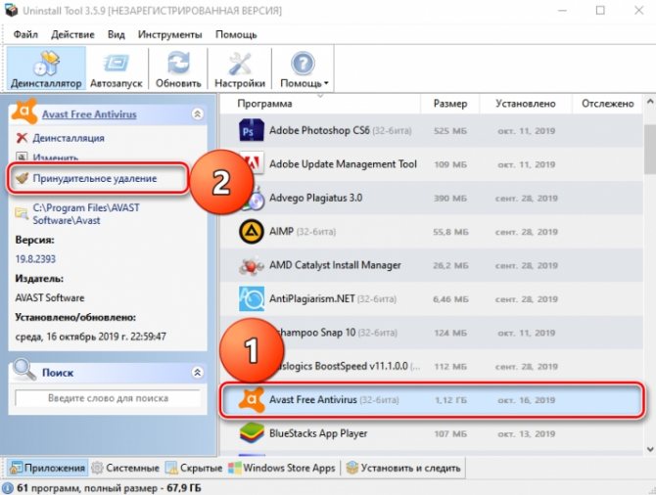Viewport: 656px width, 495px height.
Task: Select BlueStacks App Player row
Action: (x=432, y=433)
